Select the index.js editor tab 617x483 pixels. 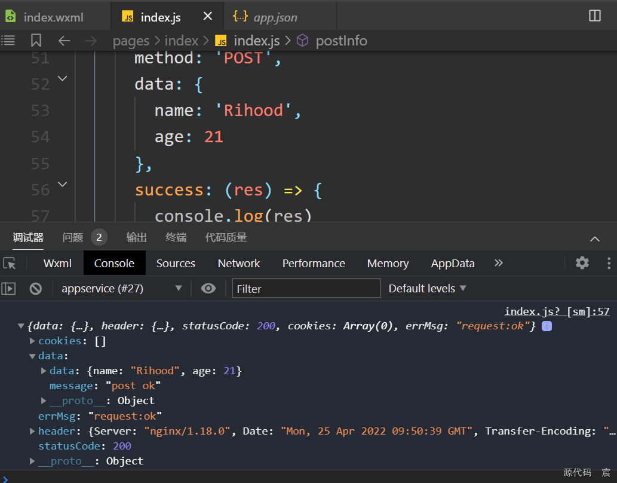pos(161,17)
